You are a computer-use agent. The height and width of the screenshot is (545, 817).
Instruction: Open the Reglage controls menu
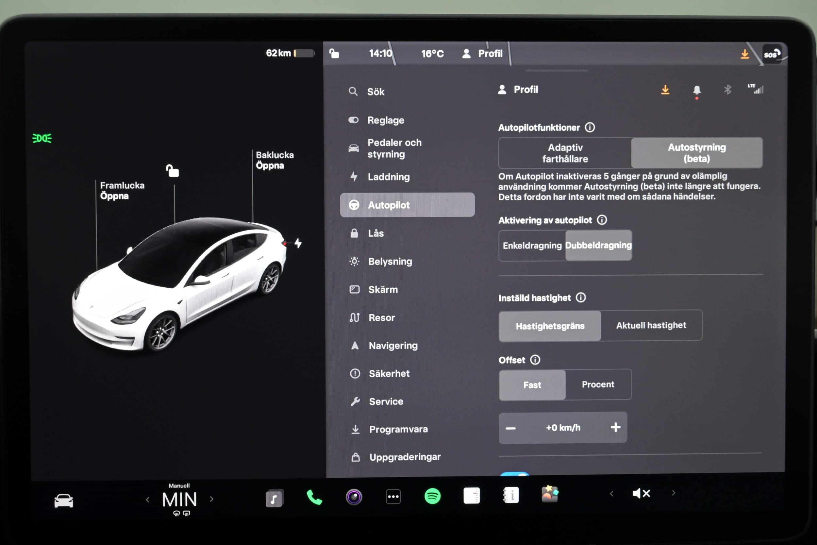coord(376,120)
